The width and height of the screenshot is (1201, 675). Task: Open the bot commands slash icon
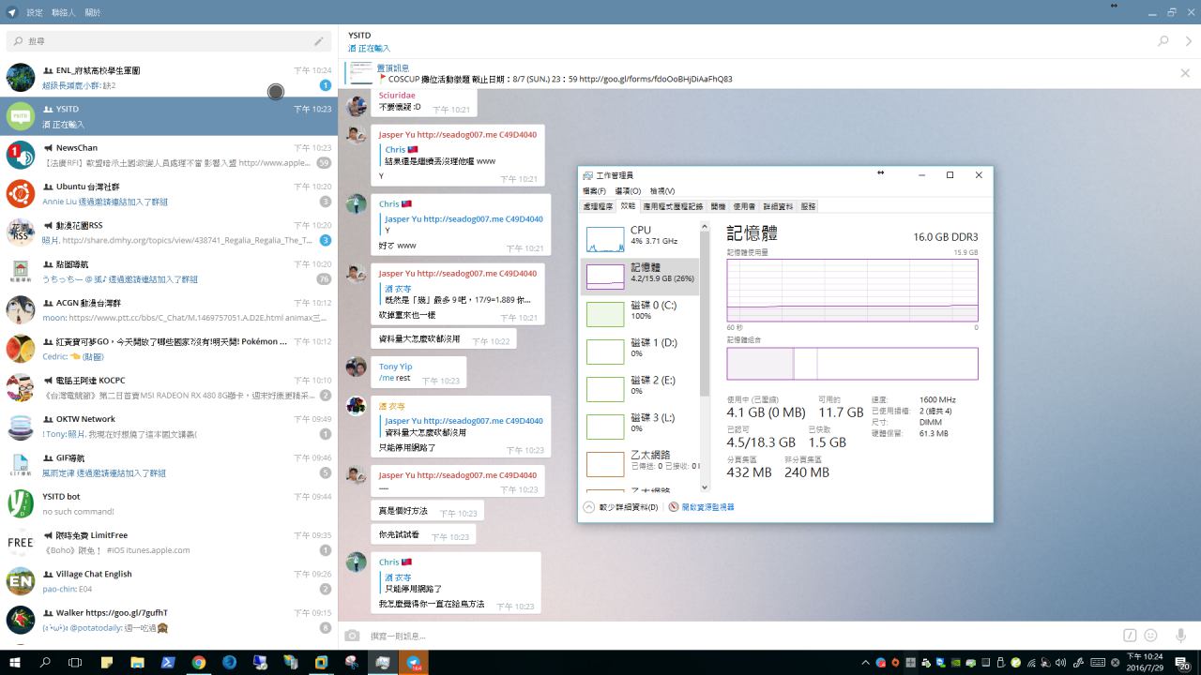[1130, 636]
